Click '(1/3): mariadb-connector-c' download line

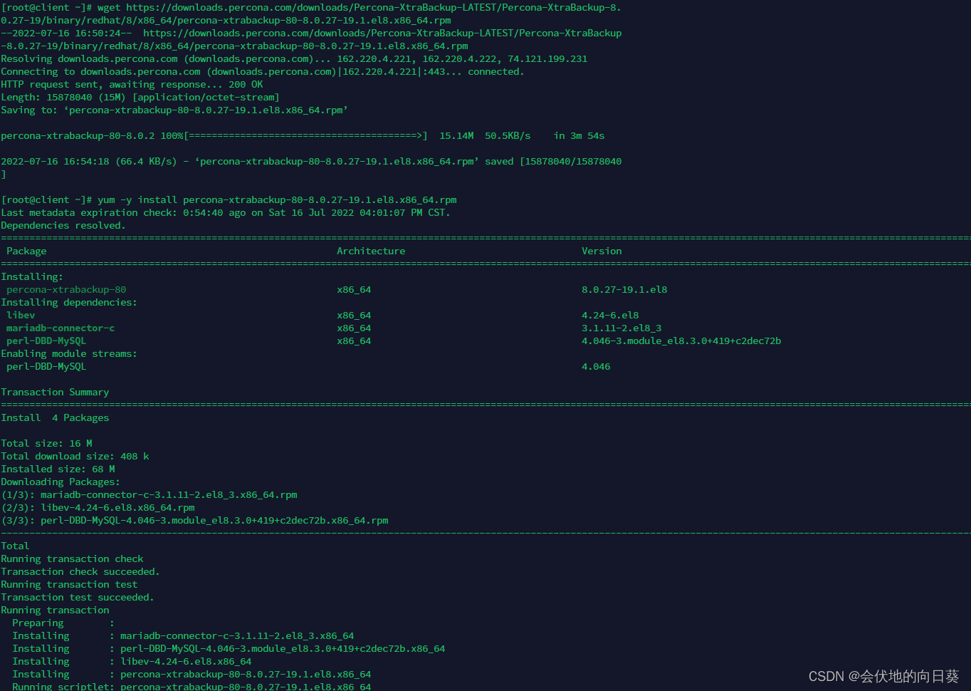point(149,495)
